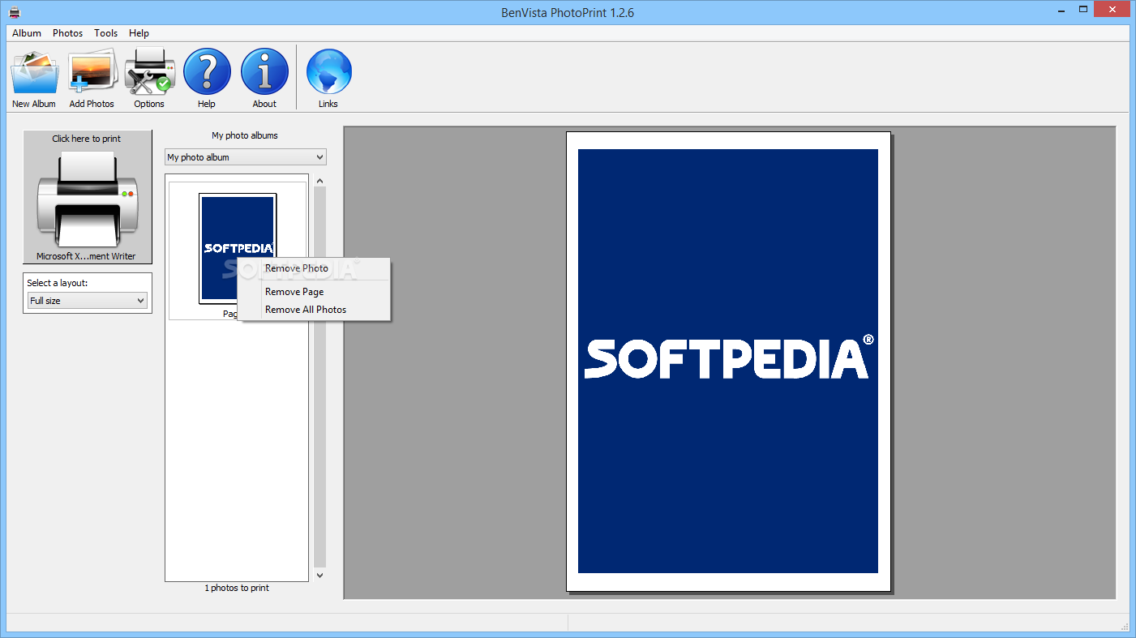Open the Album menu
The width and height of the screenshot is (1136, 638).
27,33
